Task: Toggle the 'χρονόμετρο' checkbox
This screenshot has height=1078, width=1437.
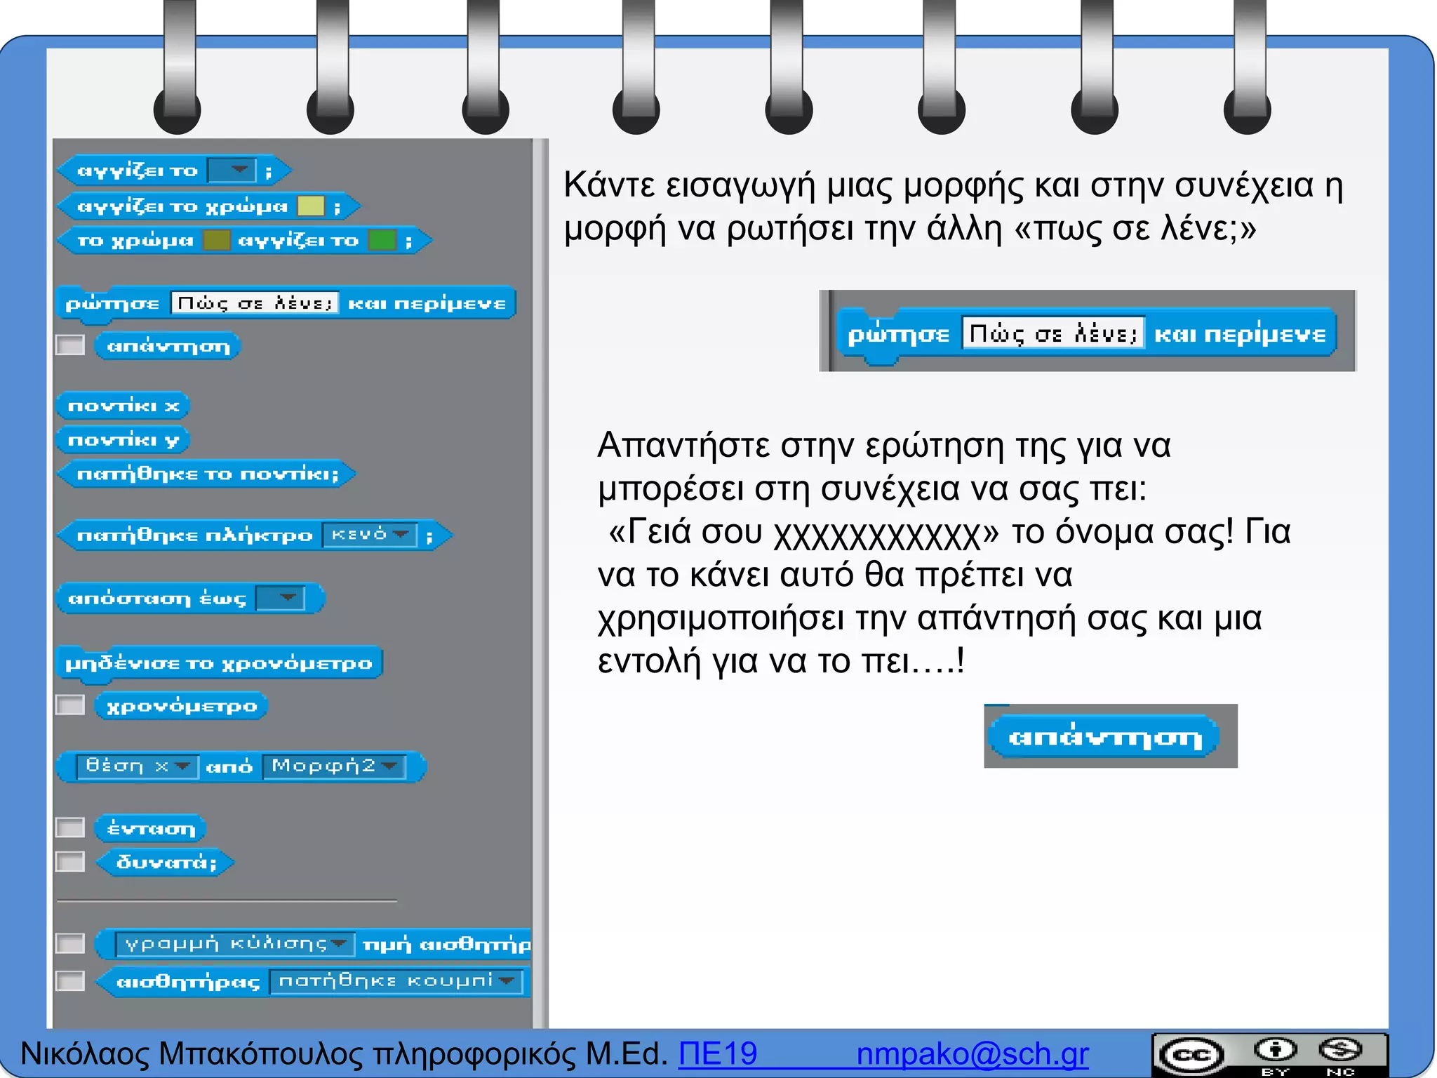Action: pos(70,705)
